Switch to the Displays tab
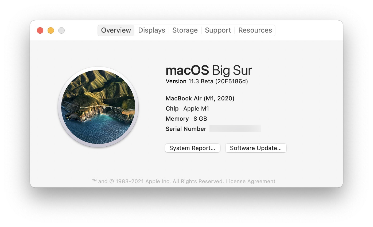The image size is (373, 227). click(151, 30)
